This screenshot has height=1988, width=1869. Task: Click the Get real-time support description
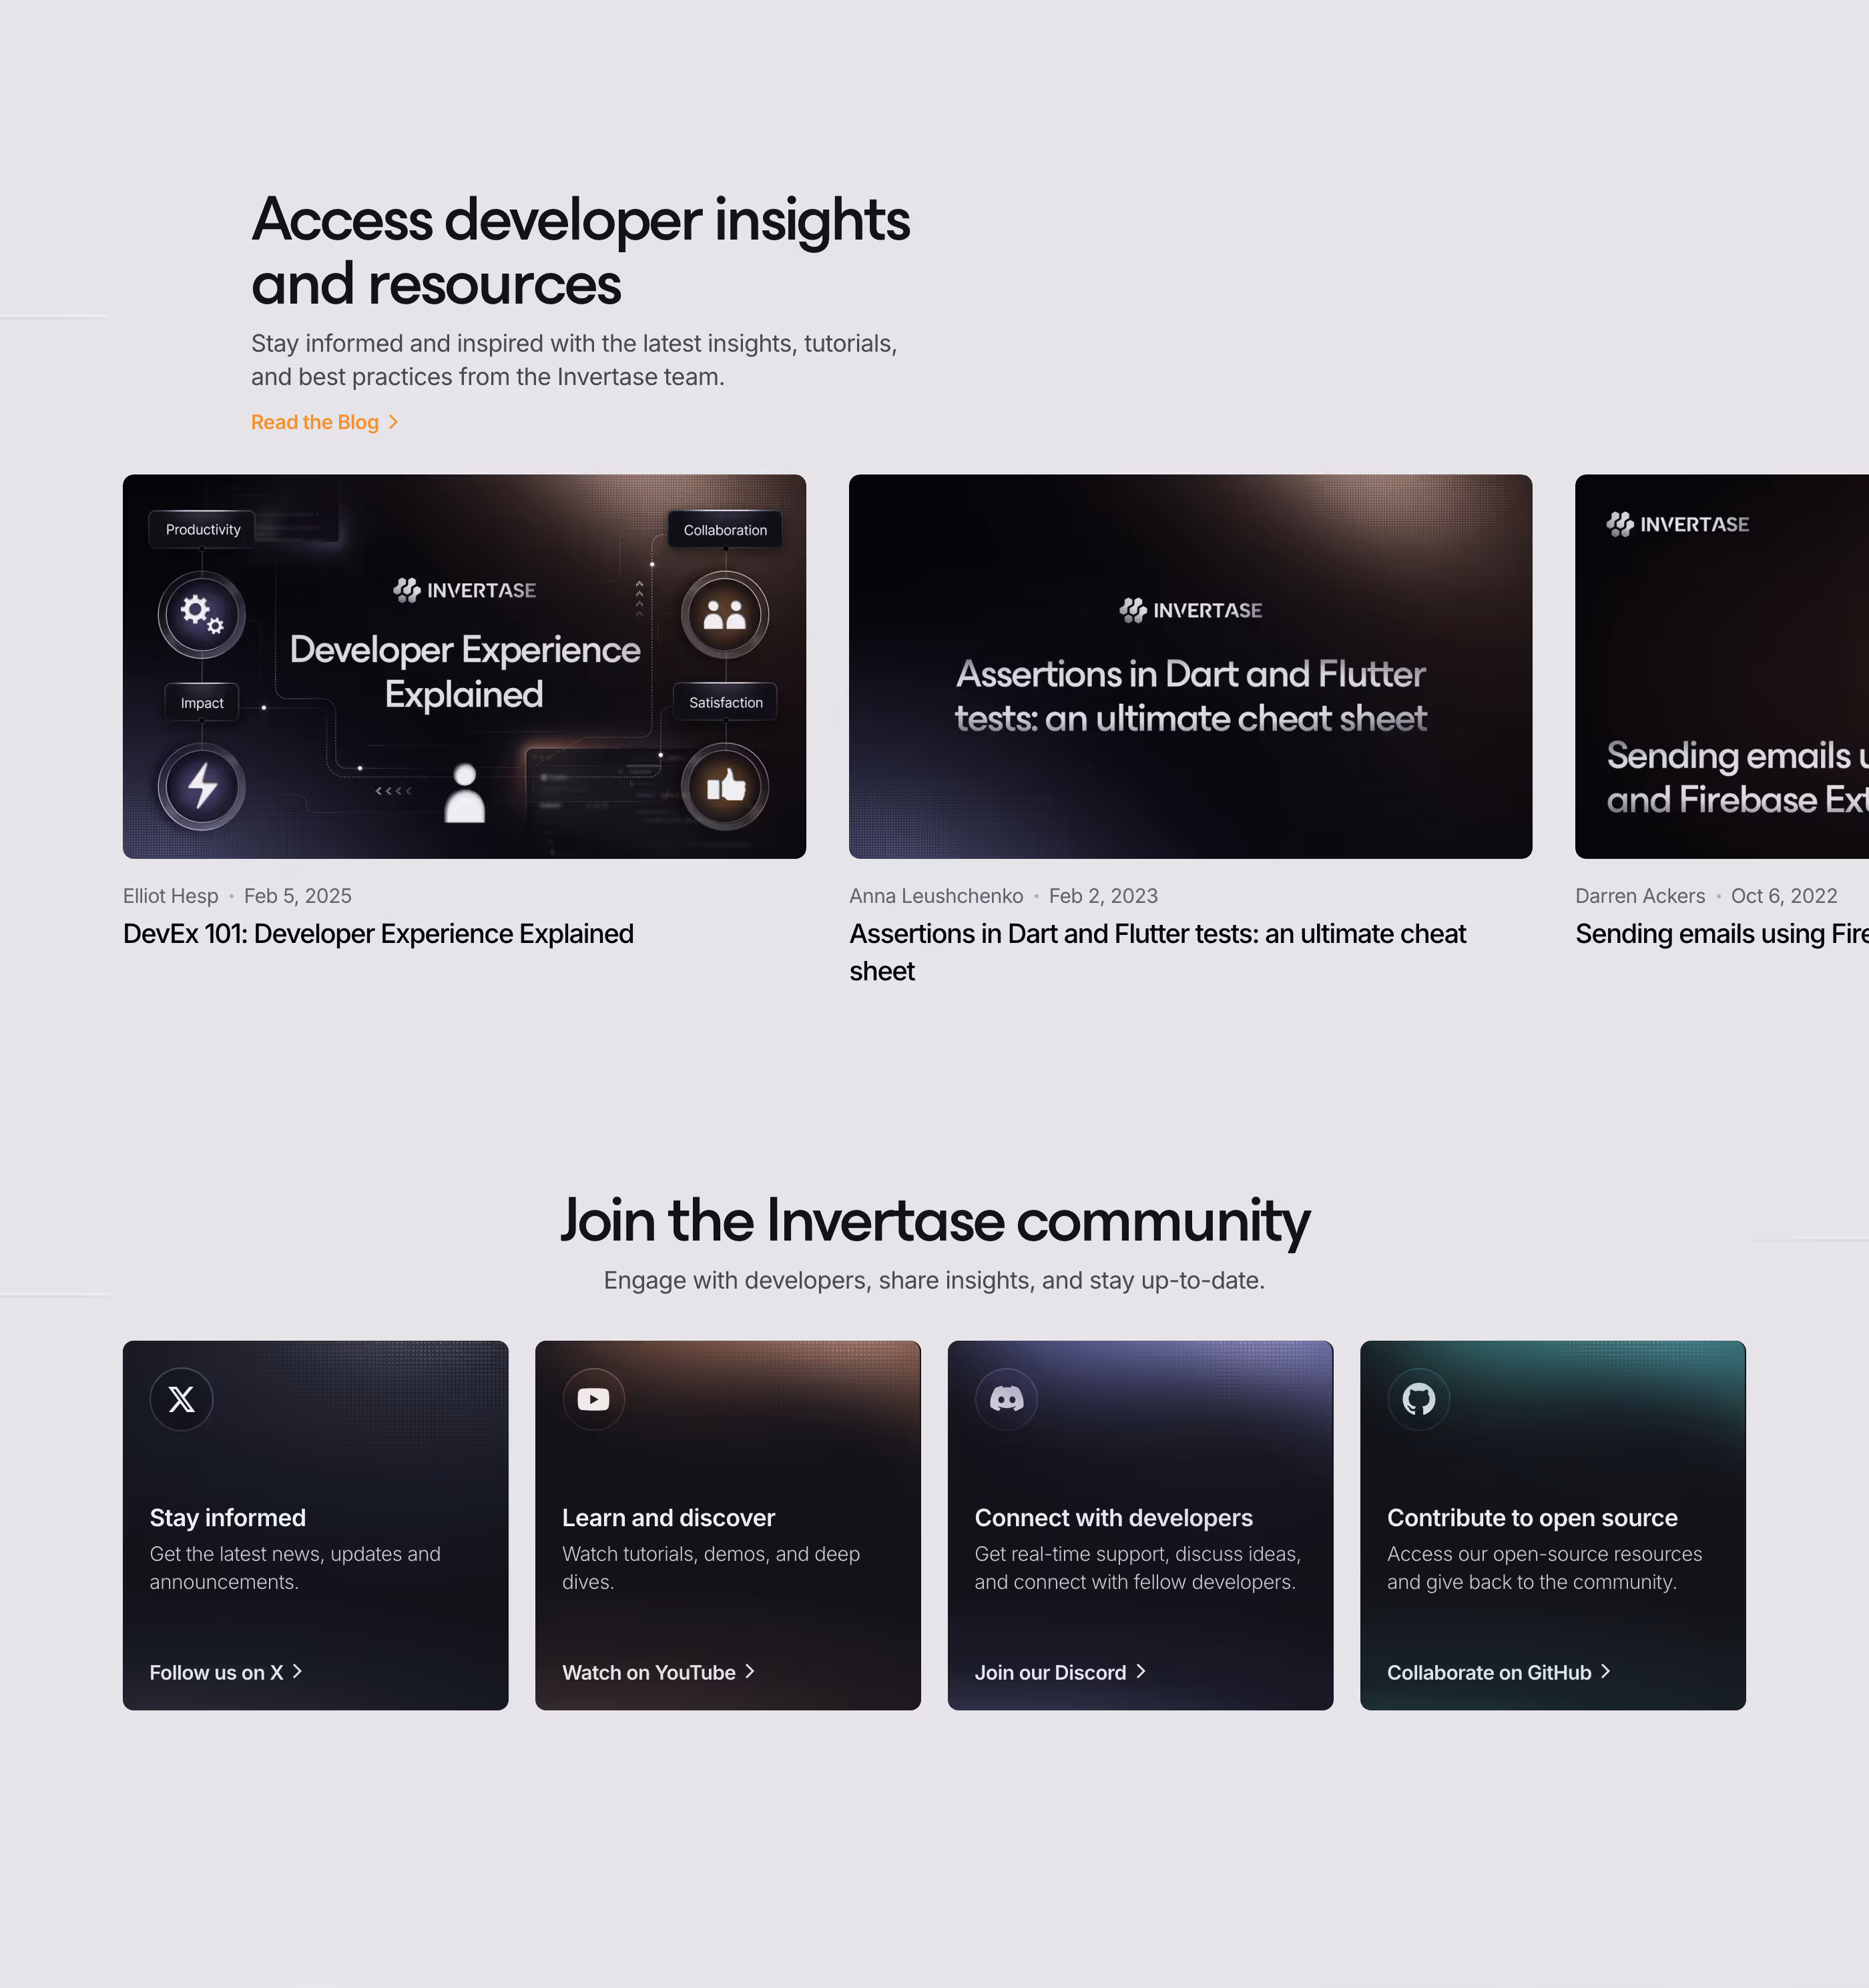1137,1568
